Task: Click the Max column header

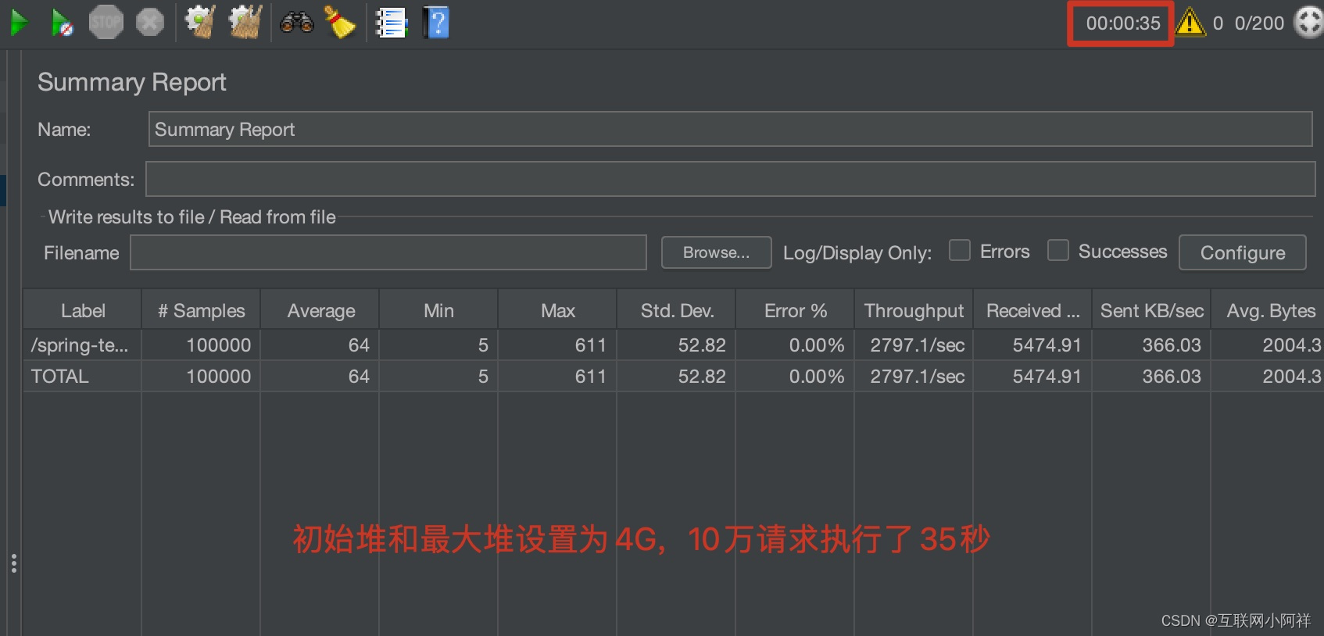Action: tap(557, 310)
